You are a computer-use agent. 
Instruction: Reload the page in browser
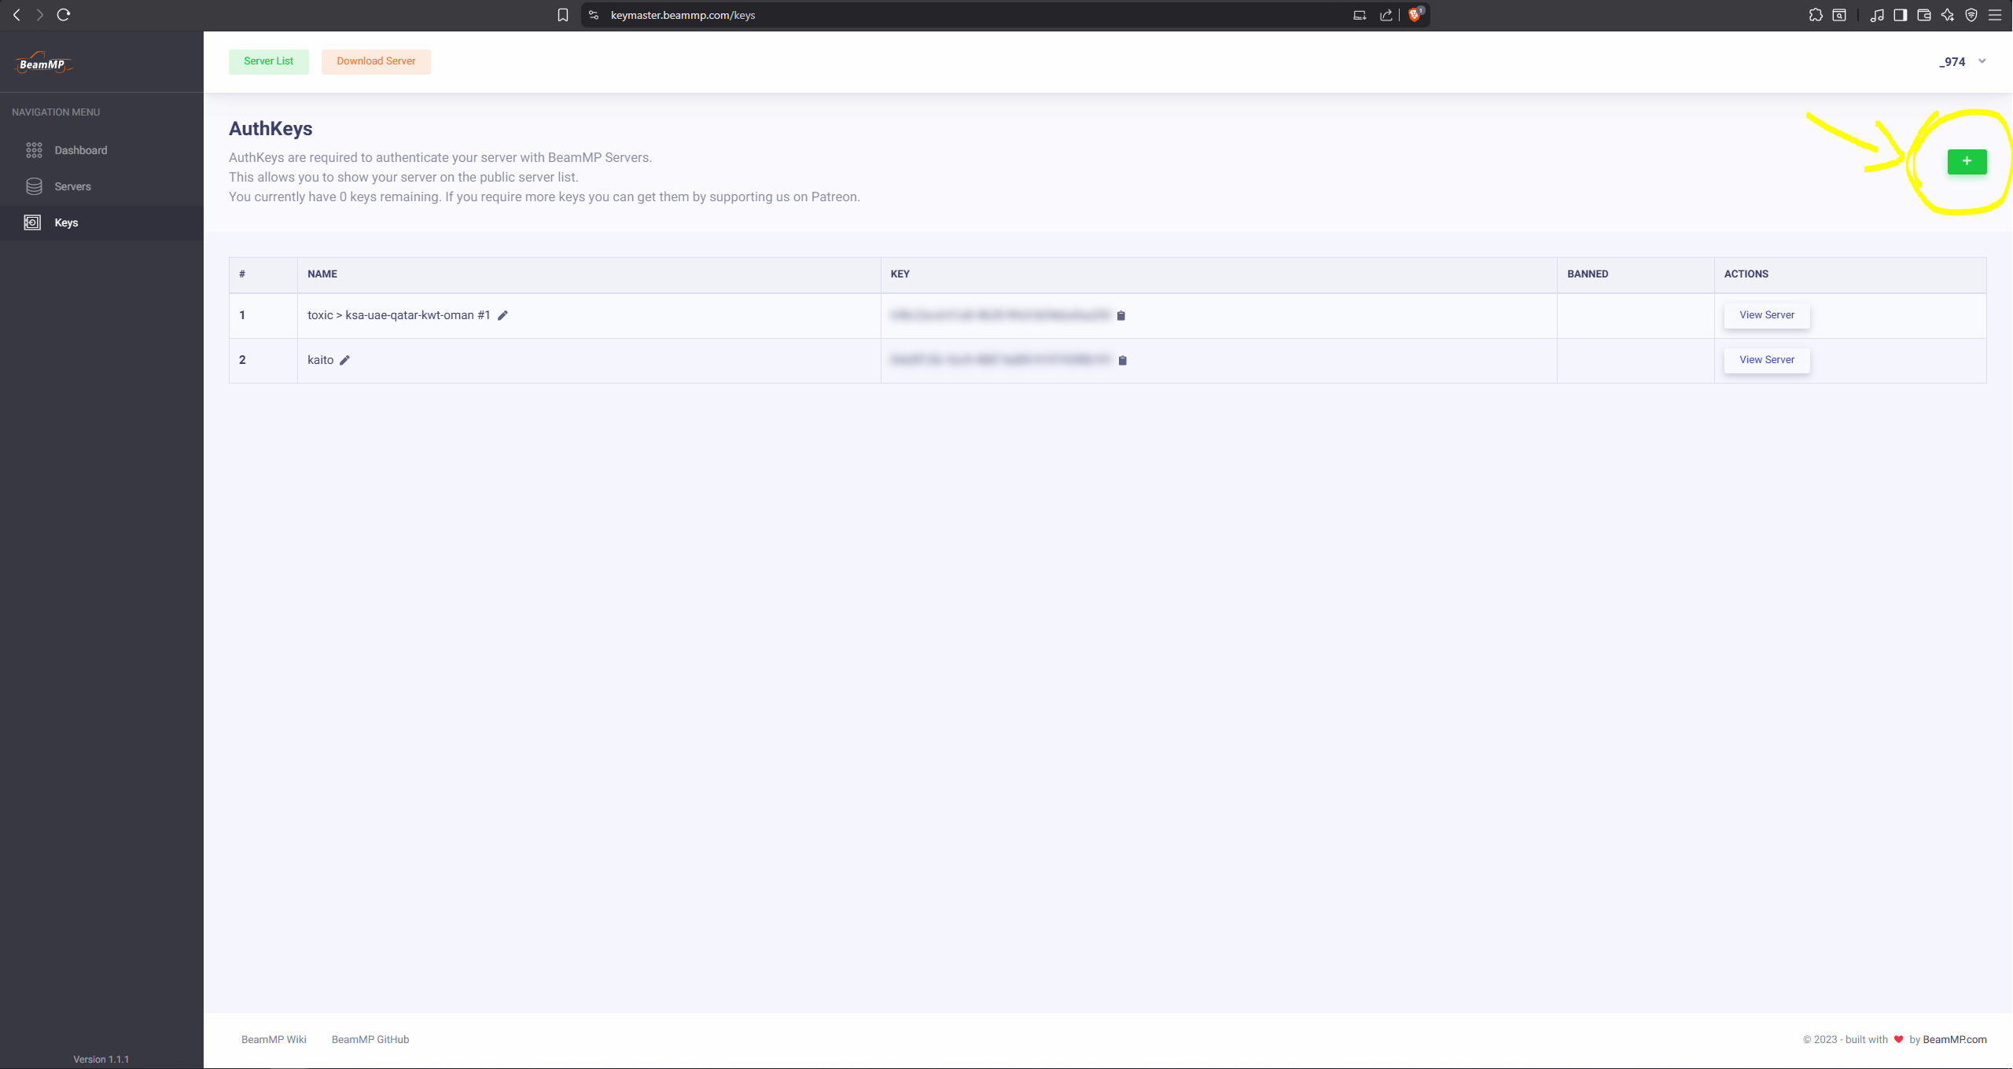pyautogui.click(x=64, y=15)
